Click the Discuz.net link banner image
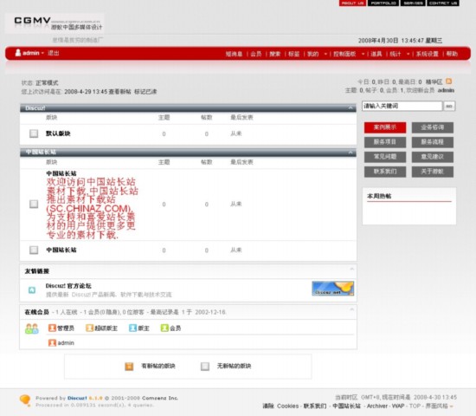This screenshot has width=476, height=416. click(332, 289)
